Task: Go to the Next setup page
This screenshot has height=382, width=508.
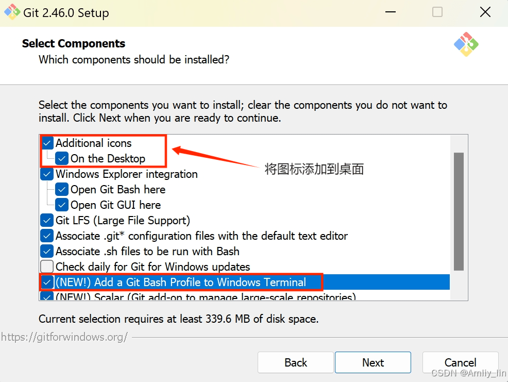Action: (373, 362)
